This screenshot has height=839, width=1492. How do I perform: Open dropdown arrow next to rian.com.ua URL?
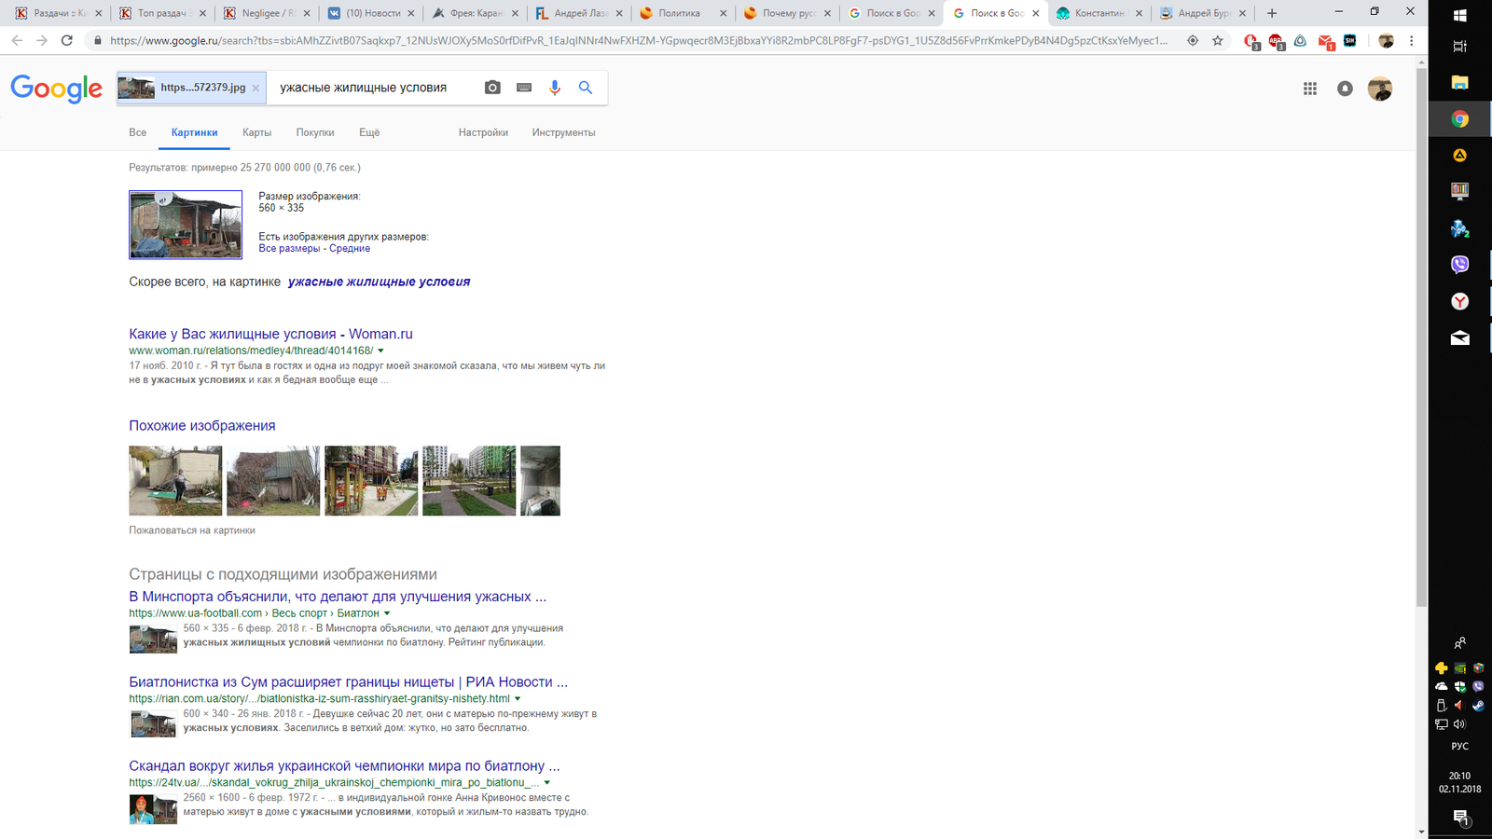[x=518, y=699]
